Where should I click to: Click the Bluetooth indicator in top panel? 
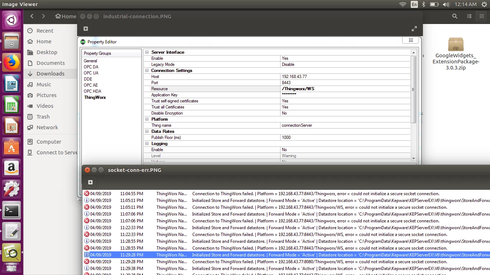424,4
